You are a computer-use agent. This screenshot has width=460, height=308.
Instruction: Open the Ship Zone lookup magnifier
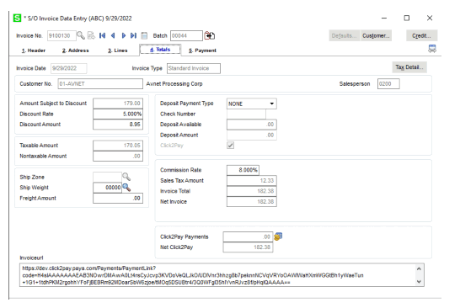click(126, 177)
